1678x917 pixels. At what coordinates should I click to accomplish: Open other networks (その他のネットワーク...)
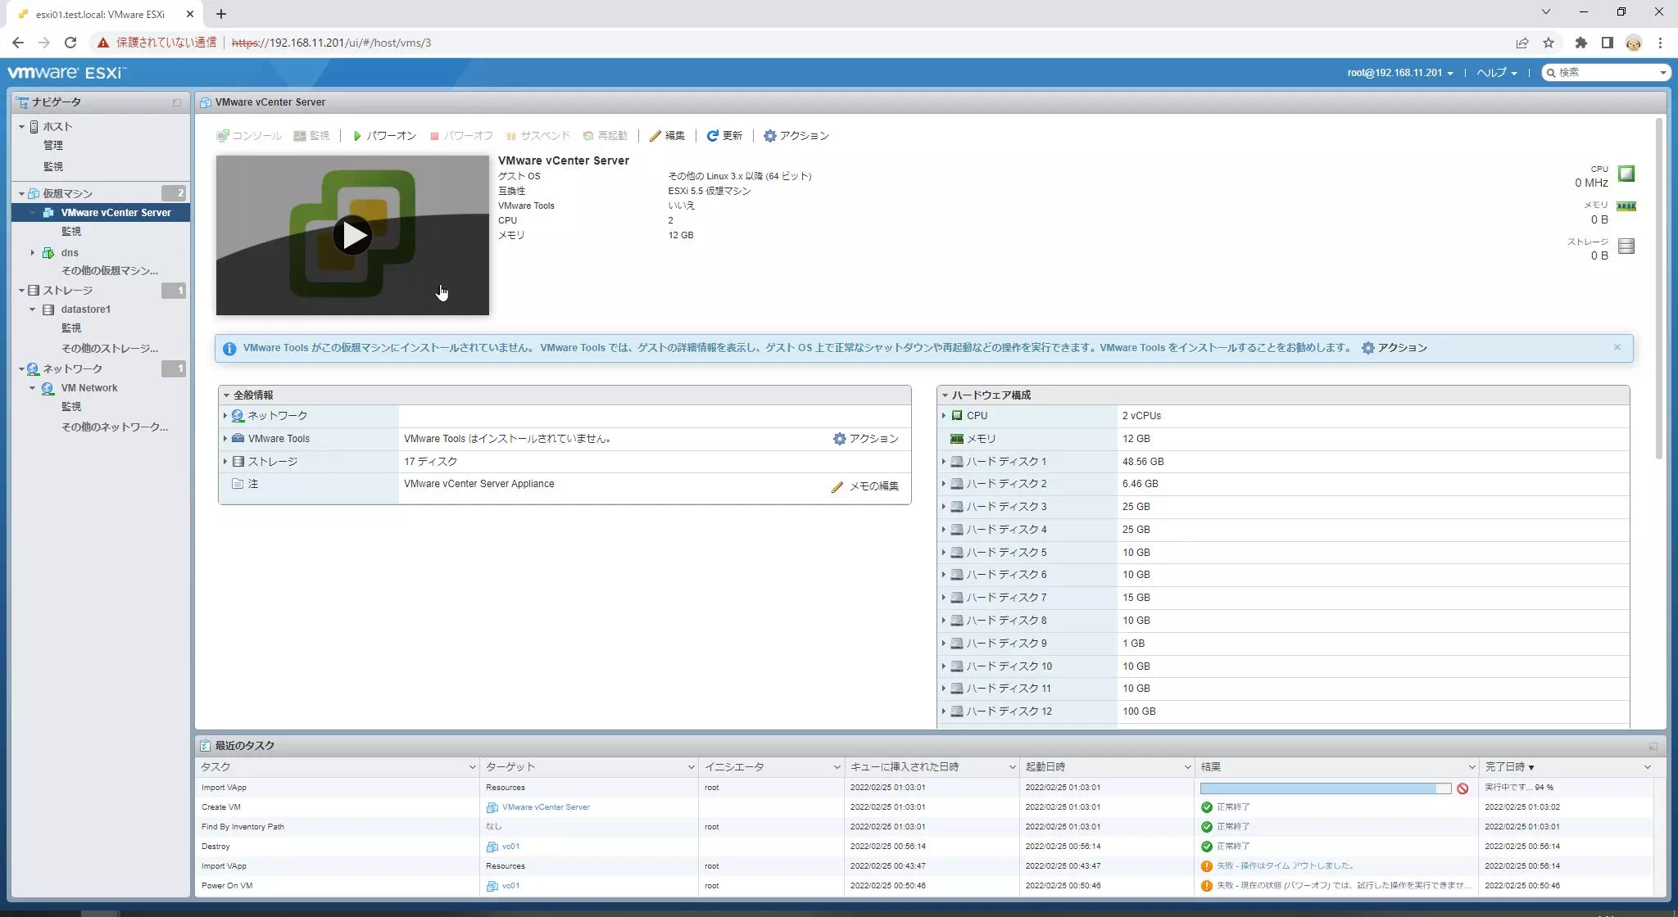[115, 427]
